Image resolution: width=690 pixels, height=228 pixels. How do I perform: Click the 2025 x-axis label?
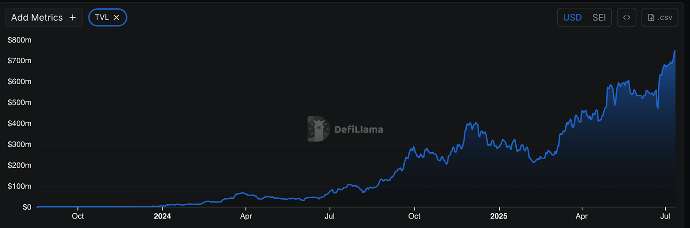499,216
